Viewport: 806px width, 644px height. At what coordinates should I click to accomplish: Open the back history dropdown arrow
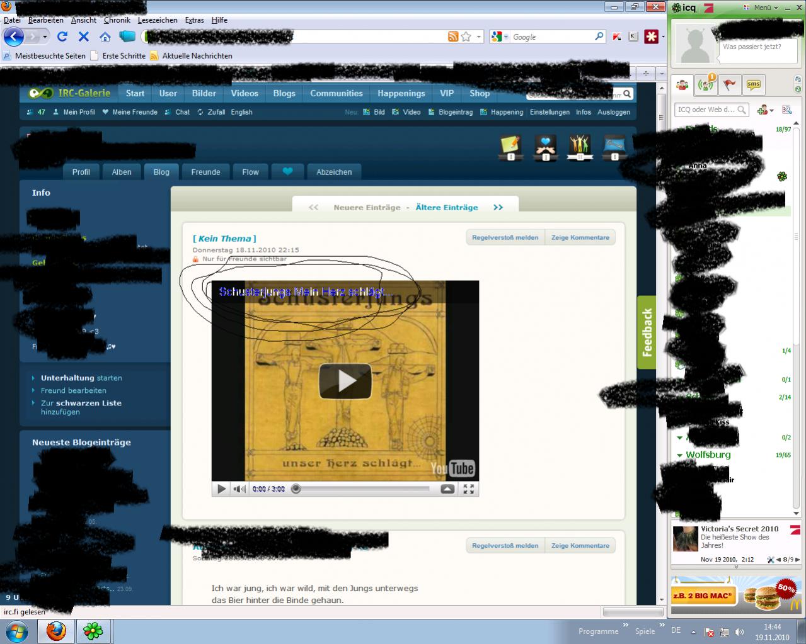tap(45, 37)
